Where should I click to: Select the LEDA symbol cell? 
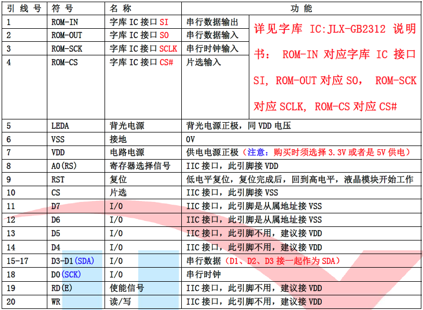60,125
